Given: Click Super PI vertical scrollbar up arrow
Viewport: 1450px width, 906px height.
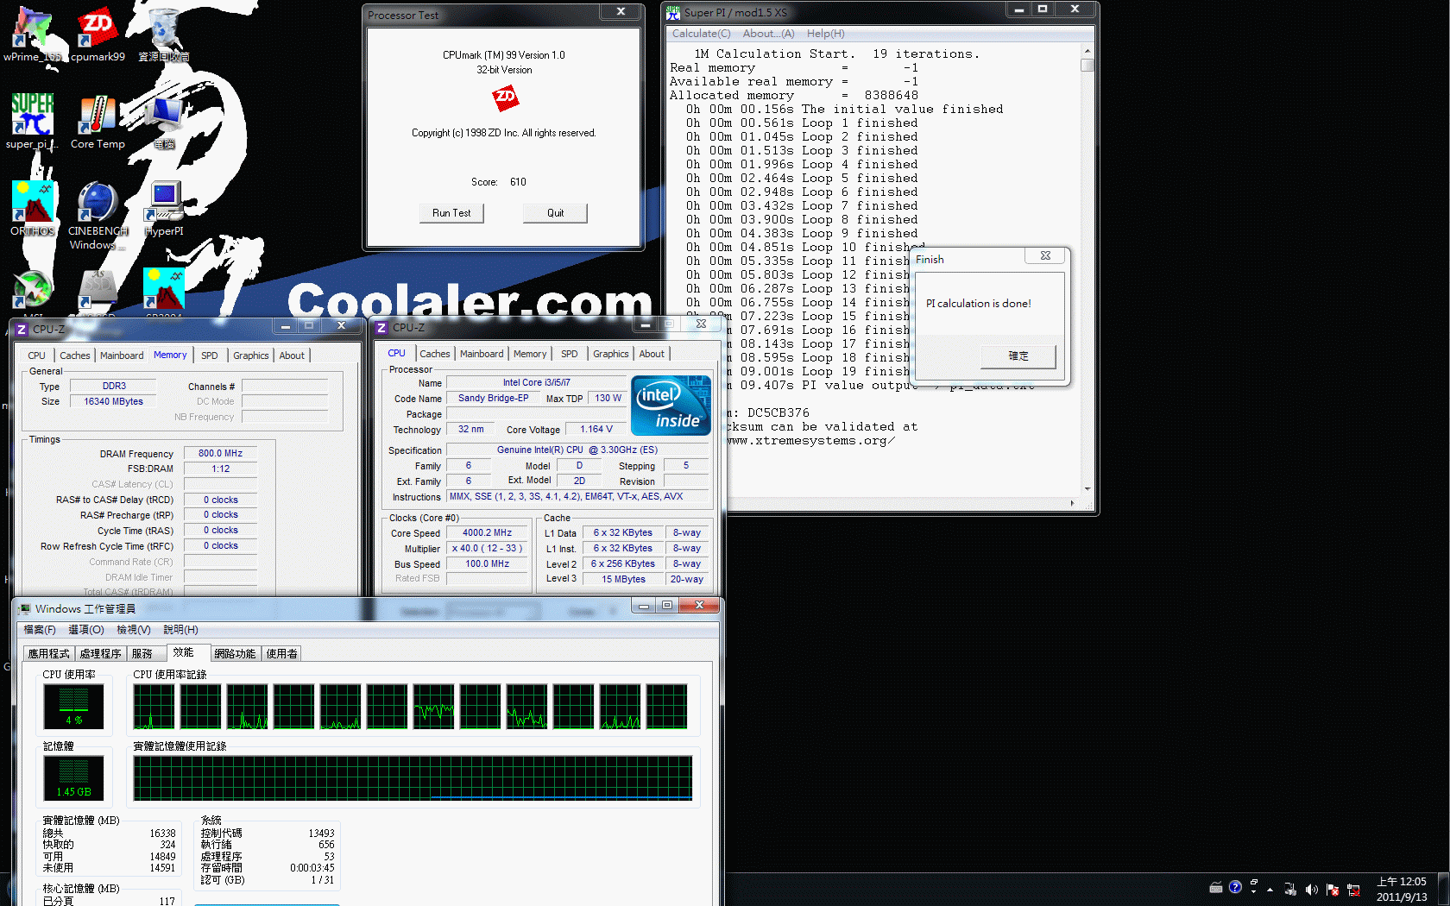Looking at the screenshot, I should click(x=1087, y=52).
